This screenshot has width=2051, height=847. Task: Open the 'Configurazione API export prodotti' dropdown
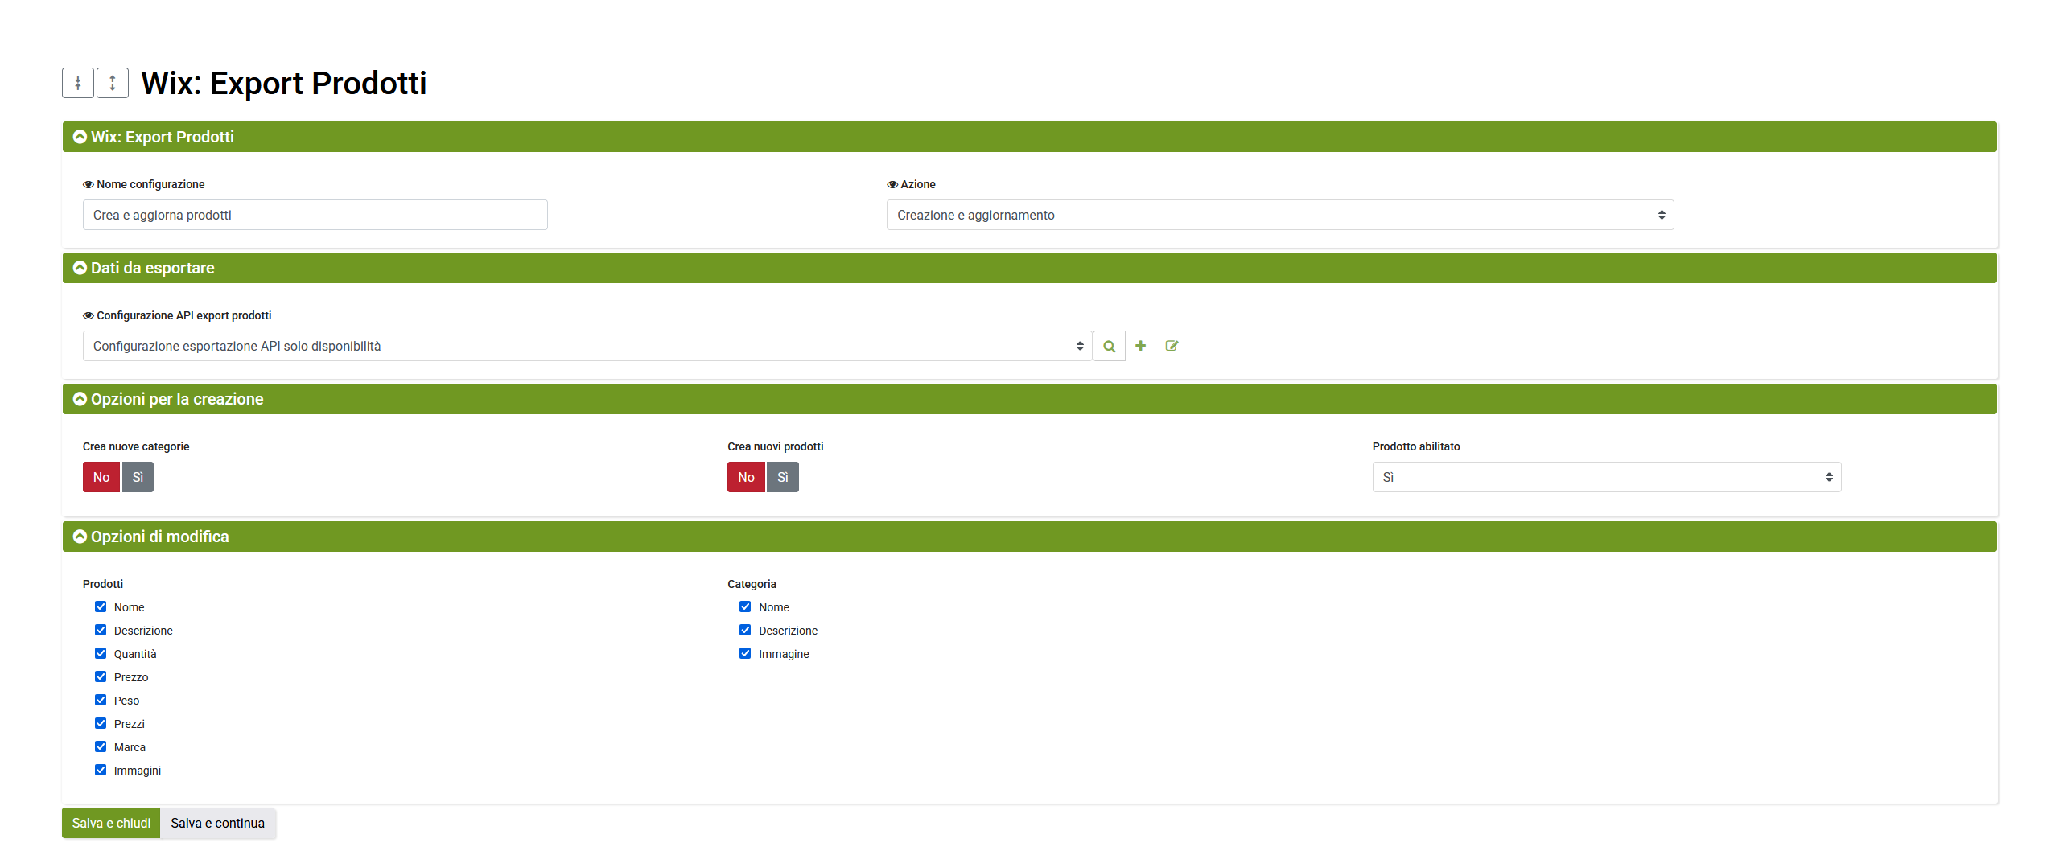click(587, 347)
